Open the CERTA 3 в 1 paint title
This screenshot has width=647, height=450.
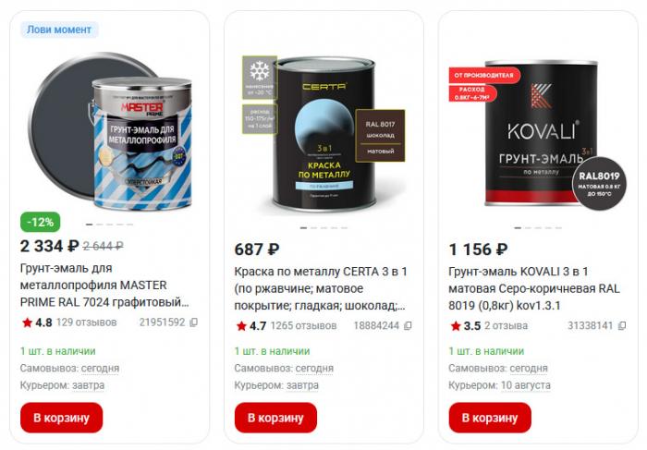pyautogui.click(x=321, y=288)
